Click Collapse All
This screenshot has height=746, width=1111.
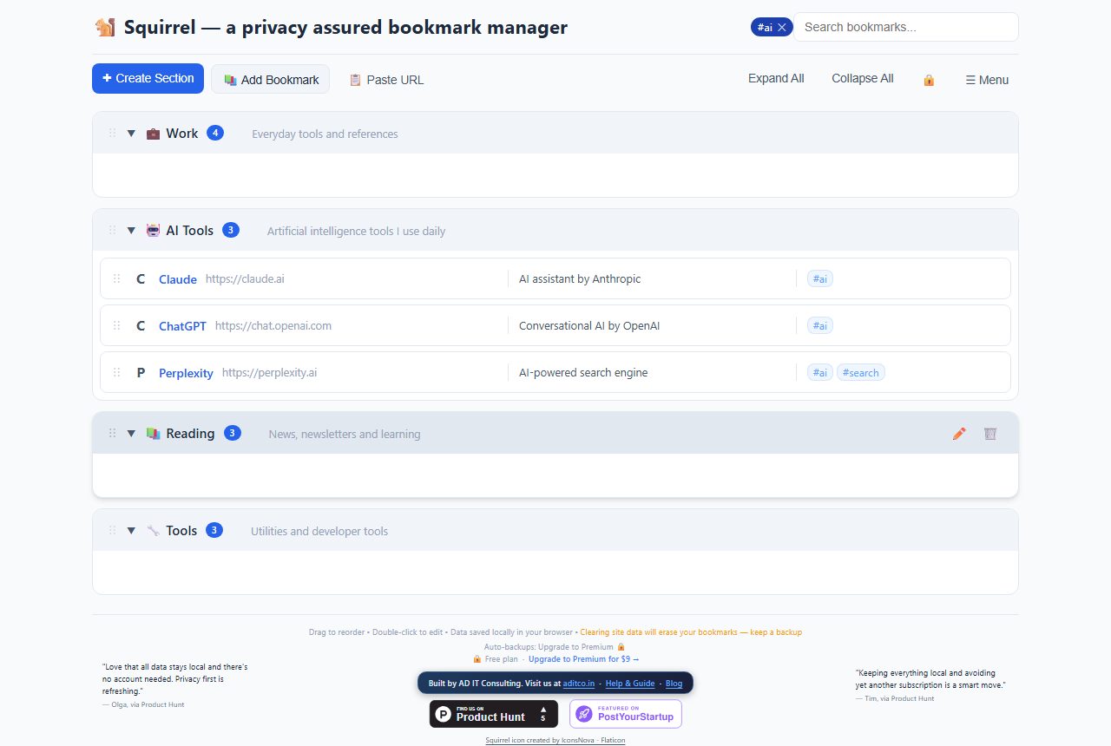[863, 78]
